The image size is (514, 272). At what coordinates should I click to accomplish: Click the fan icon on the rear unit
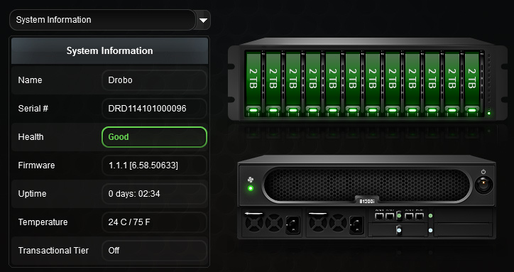coord(251,180)
